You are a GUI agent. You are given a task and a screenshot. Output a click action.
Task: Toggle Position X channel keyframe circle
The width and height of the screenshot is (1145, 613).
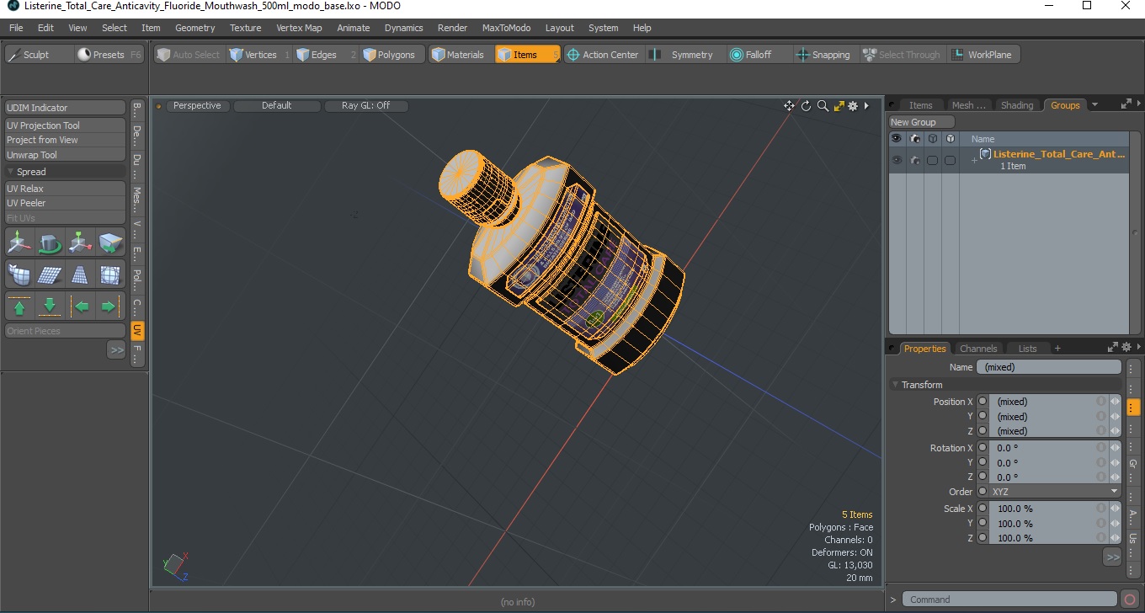tap(982, 402)
